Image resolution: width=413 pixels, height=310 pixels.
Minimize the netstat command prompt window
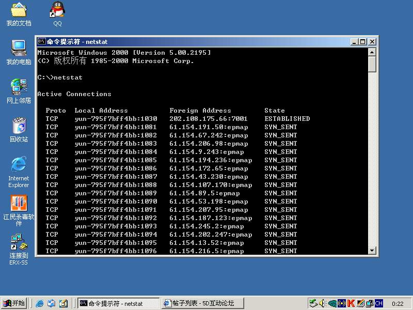(354, 42)
